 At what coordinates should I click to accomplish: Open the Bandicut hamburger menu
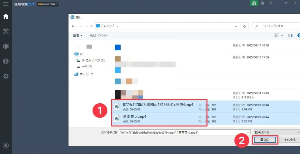(6, 4)
